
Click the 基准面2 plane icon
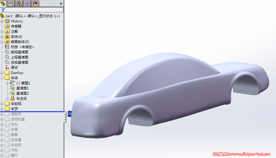(13, 93)
